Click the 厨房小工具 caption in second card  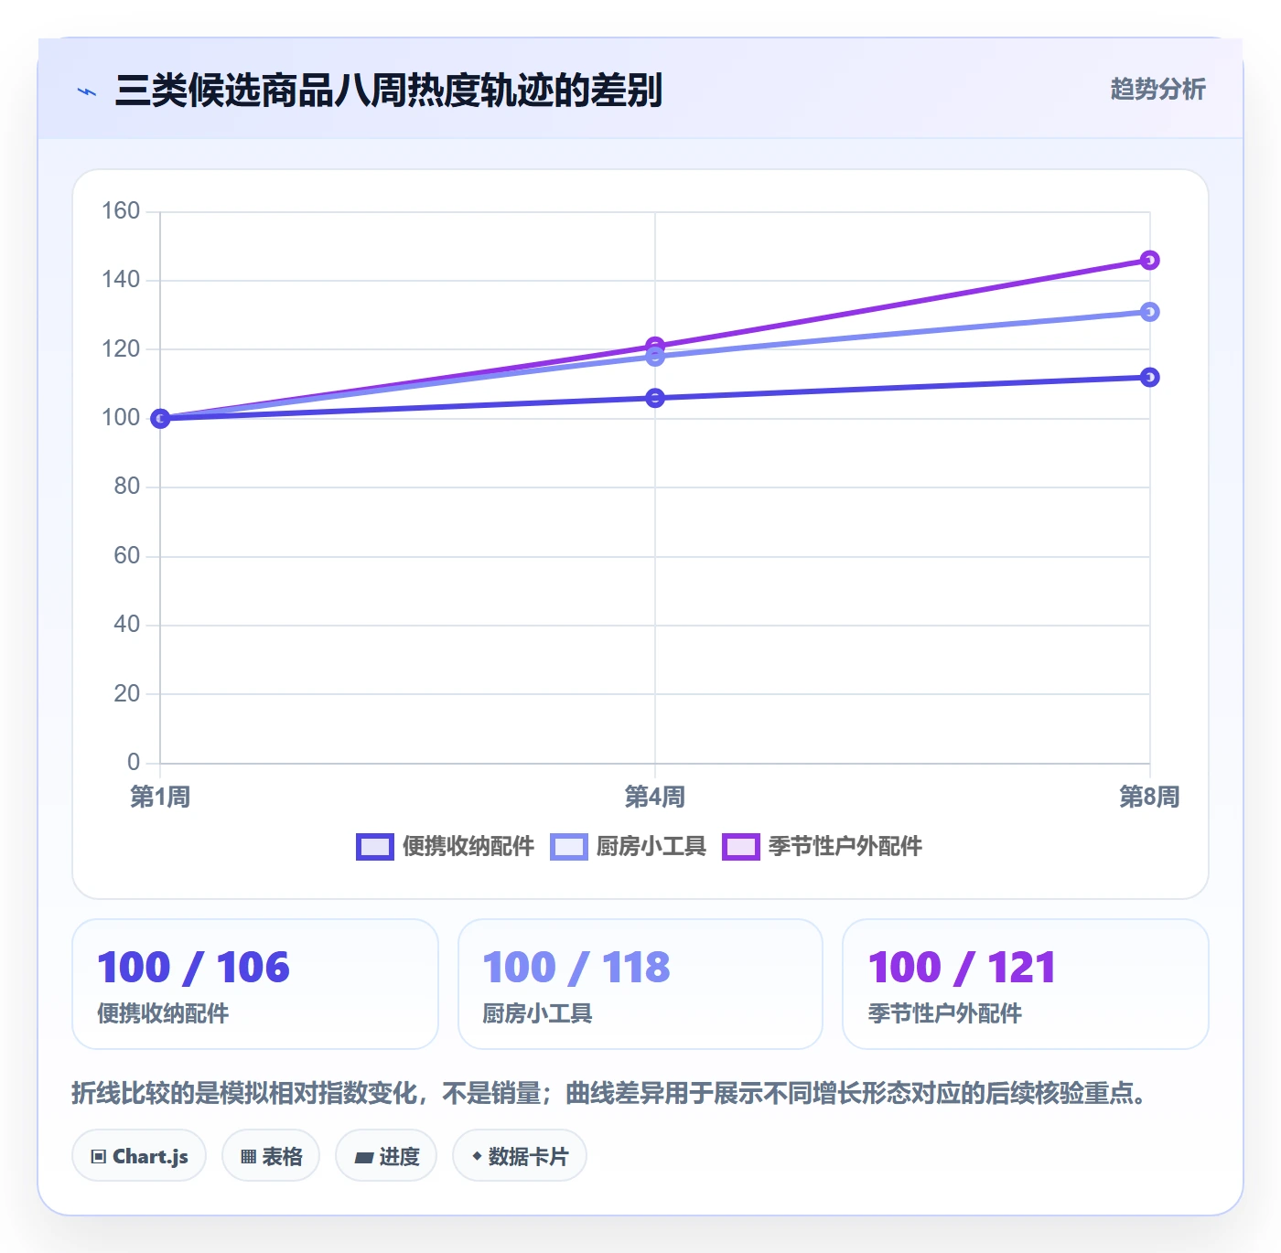(537, 1013)
